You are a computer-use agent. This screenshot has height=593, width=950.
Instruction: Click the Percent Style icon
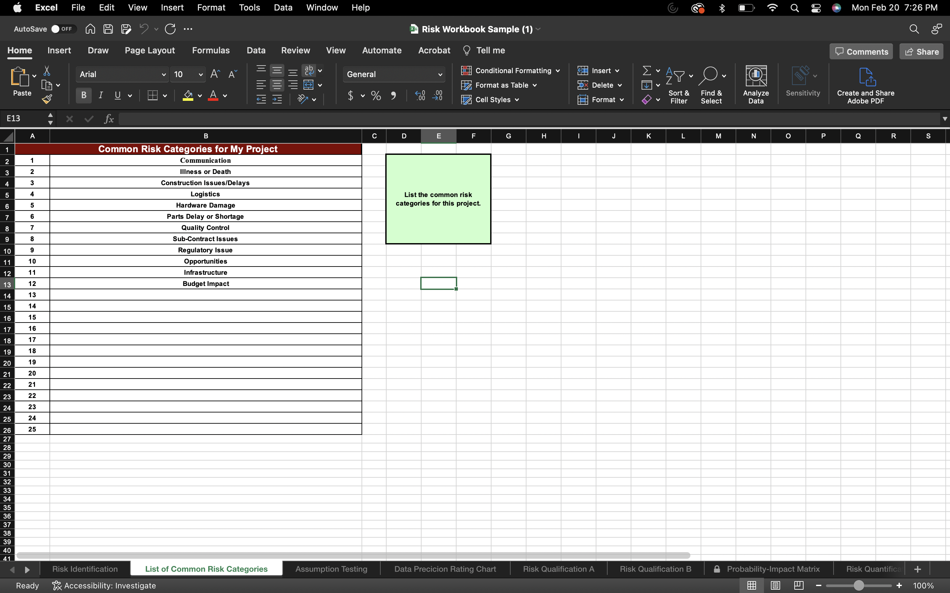[x=376, y=96]
